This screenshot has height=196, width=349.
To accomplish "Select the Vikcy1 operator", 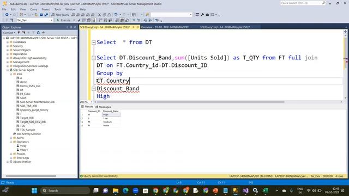I will (24, 150).
